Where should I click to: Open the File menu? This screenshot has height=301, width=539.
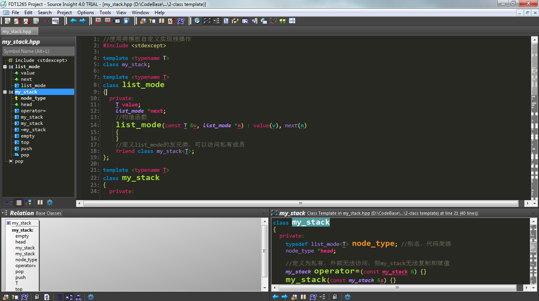pos(15,13)
